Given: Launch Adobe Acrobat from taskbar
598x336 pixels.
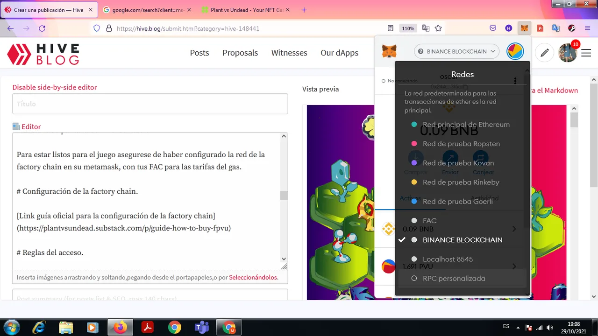Looking at the screenshot, I should tap(148, 328).
